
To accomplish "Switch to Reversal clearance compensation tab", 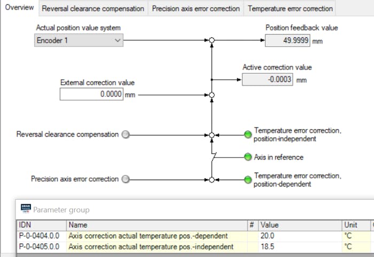I will (93, 9).
